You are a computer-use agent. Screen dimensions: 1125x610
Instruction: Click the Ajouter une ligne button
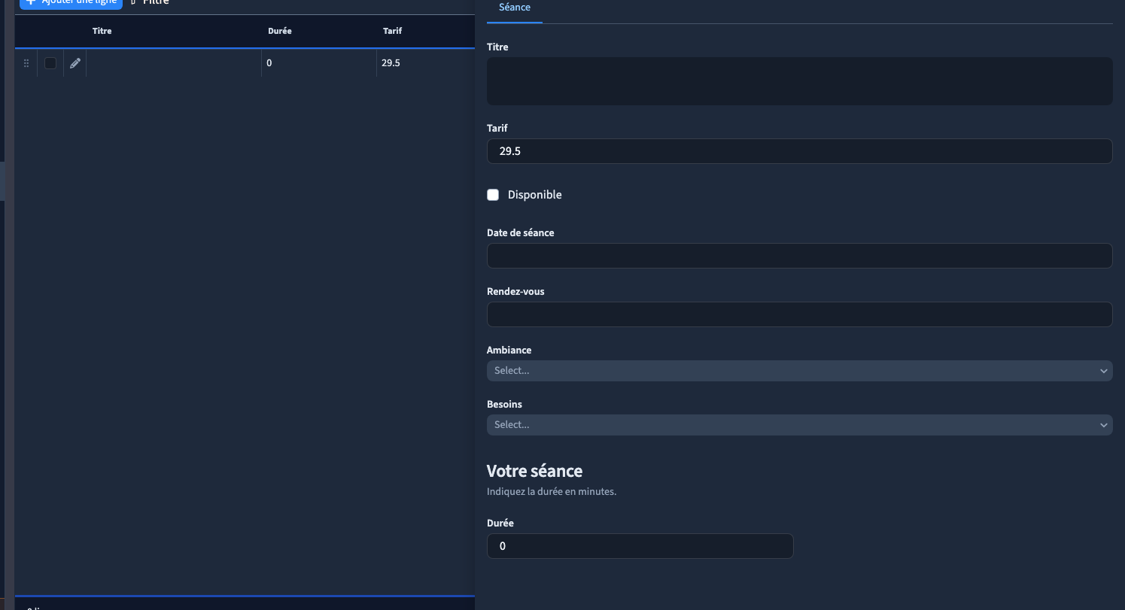[x=71, y=3]
